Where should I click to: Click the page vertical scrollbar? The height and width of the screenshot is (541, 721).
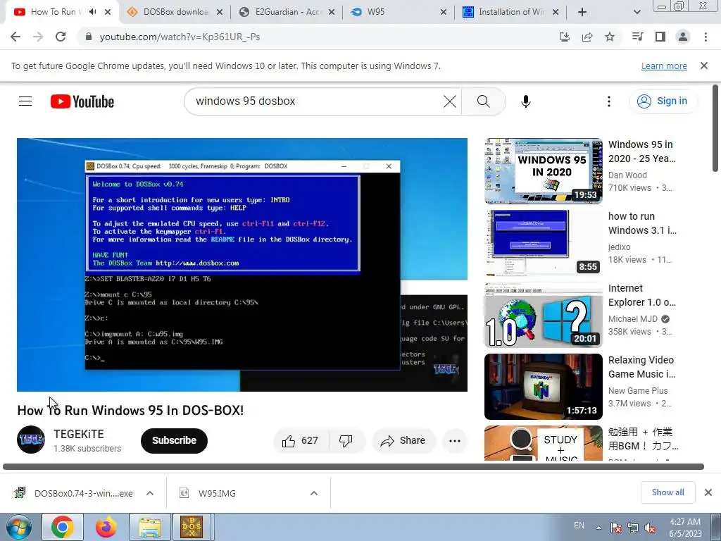coord(715,129)
